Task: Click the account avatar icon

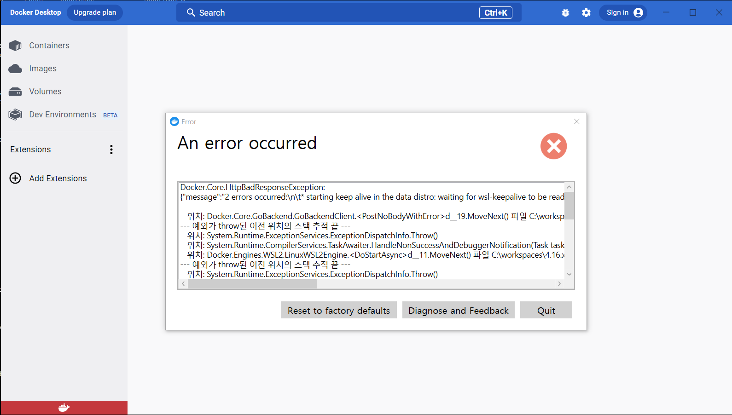Action: 638,12
